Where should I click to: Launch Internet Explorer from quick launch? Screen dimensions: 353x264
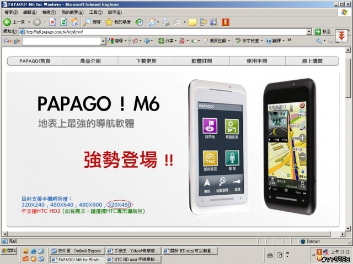point(33,251)
